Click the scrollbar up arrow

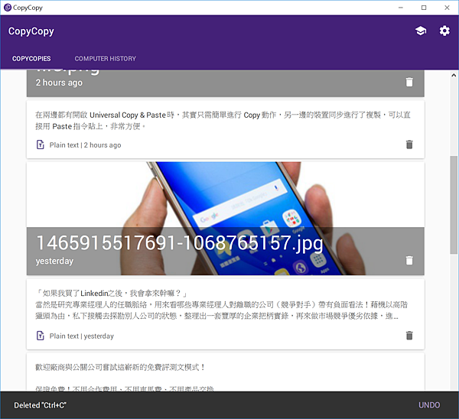[454, 75]
